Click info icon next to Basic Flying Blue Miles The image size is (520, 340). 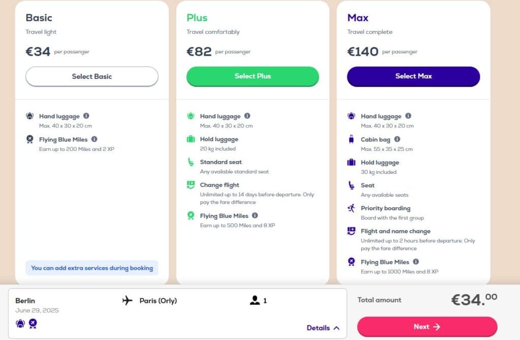coord(94,139)
